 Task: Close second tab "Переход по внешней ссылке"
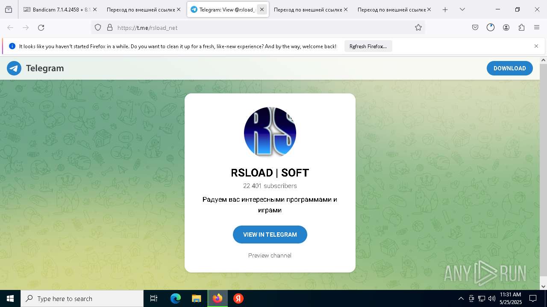tap(178, 9)
